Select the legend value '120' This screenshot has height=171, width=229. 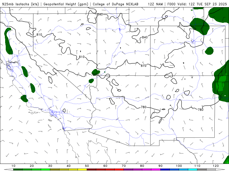click(x=216, y=166)
